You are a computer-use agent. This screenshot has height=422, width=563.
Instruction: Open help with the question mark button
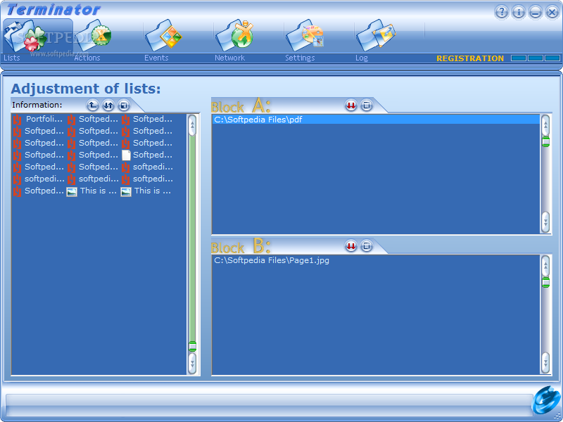[502, 12]
